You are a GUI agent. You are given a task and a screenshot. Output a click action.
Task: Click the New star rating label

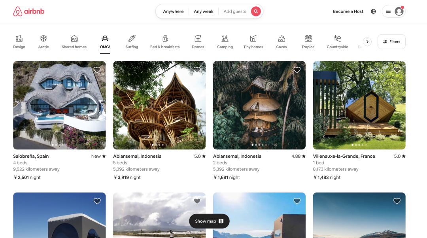(98, 156)
